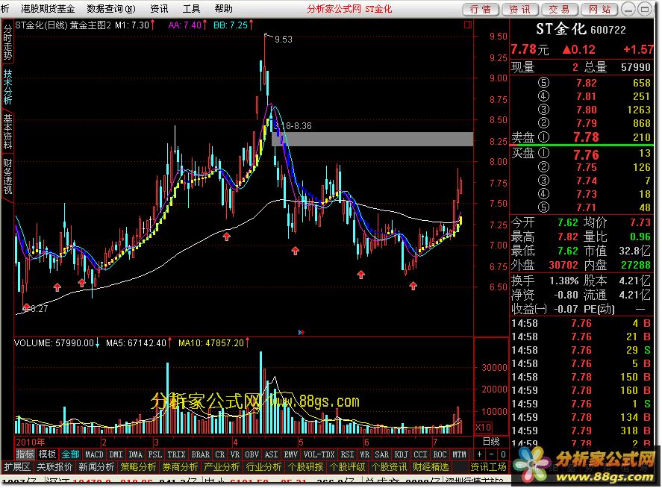Screen dimensions: 662x488
Task: Apply the OBV indicator
Action: (252, 454)
